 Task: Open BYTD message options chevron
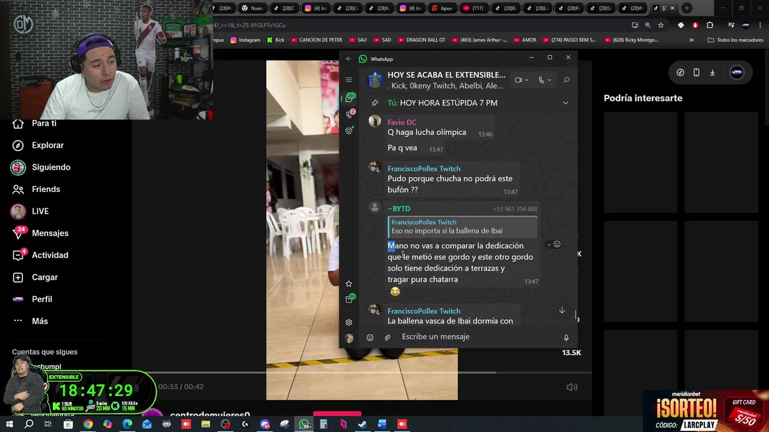(549, 245)
